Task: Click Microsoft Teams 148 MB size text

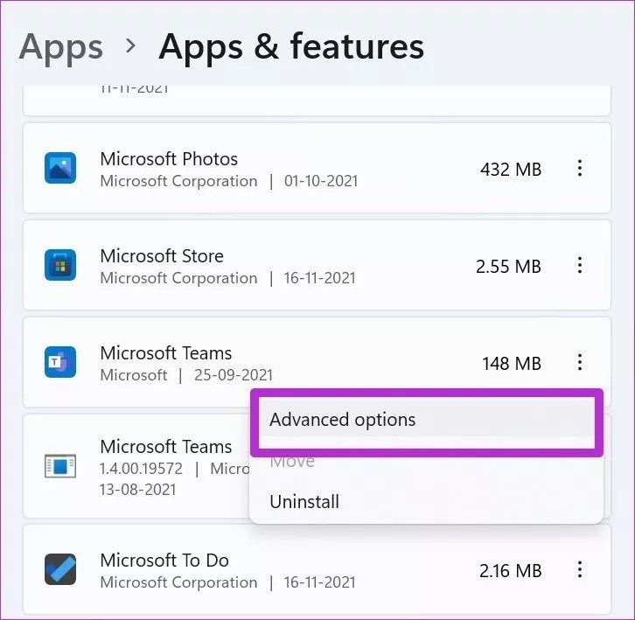Action: coord(511,363)
